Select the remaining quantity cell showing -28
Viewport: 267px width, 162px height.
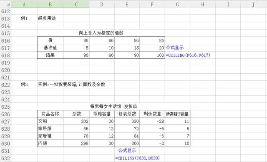tap(152, 121)
